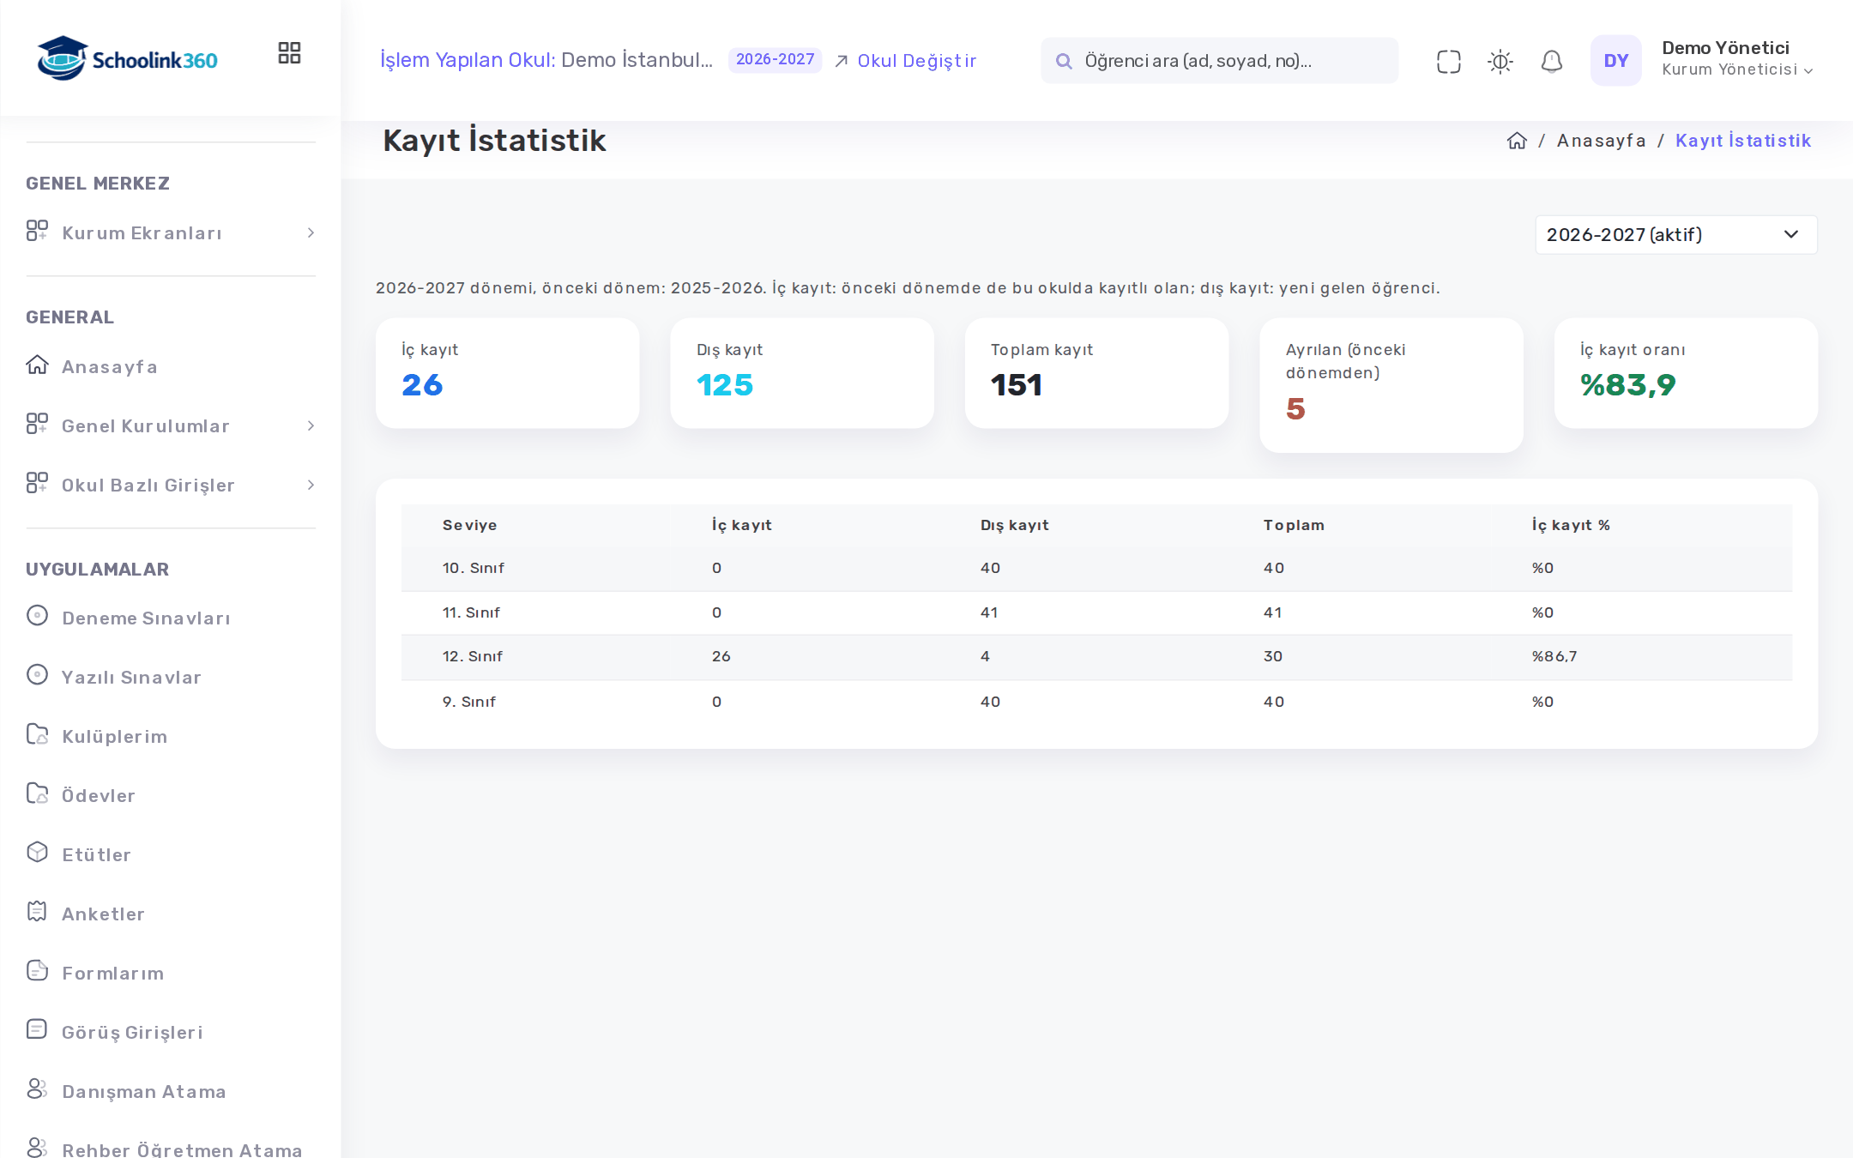Click the Seviye column header

469,525
